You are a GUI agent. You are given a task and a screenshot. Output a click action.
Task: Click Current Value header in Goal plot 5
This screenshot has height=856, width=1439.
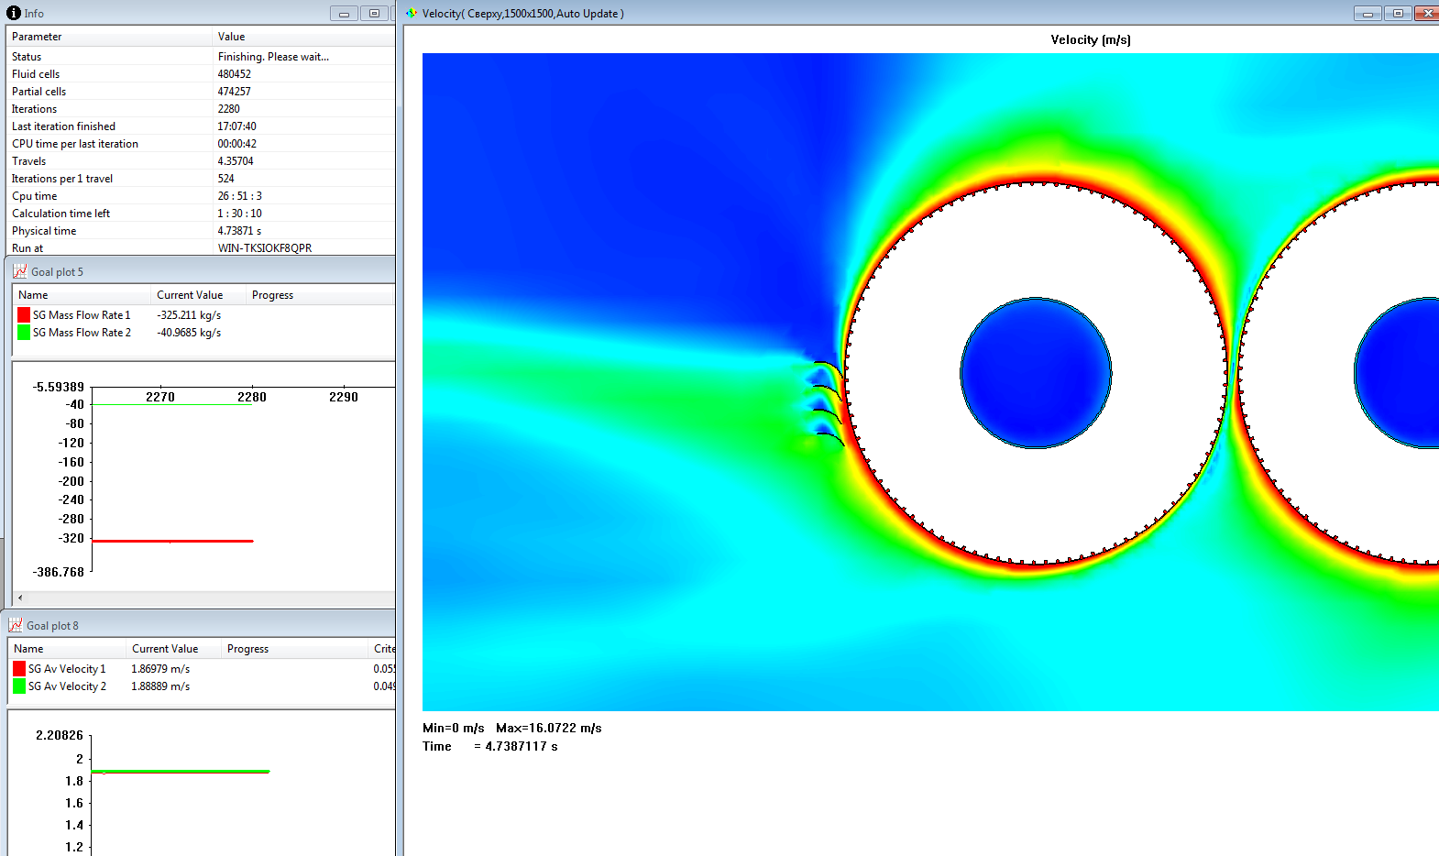(x=190, y=295)
